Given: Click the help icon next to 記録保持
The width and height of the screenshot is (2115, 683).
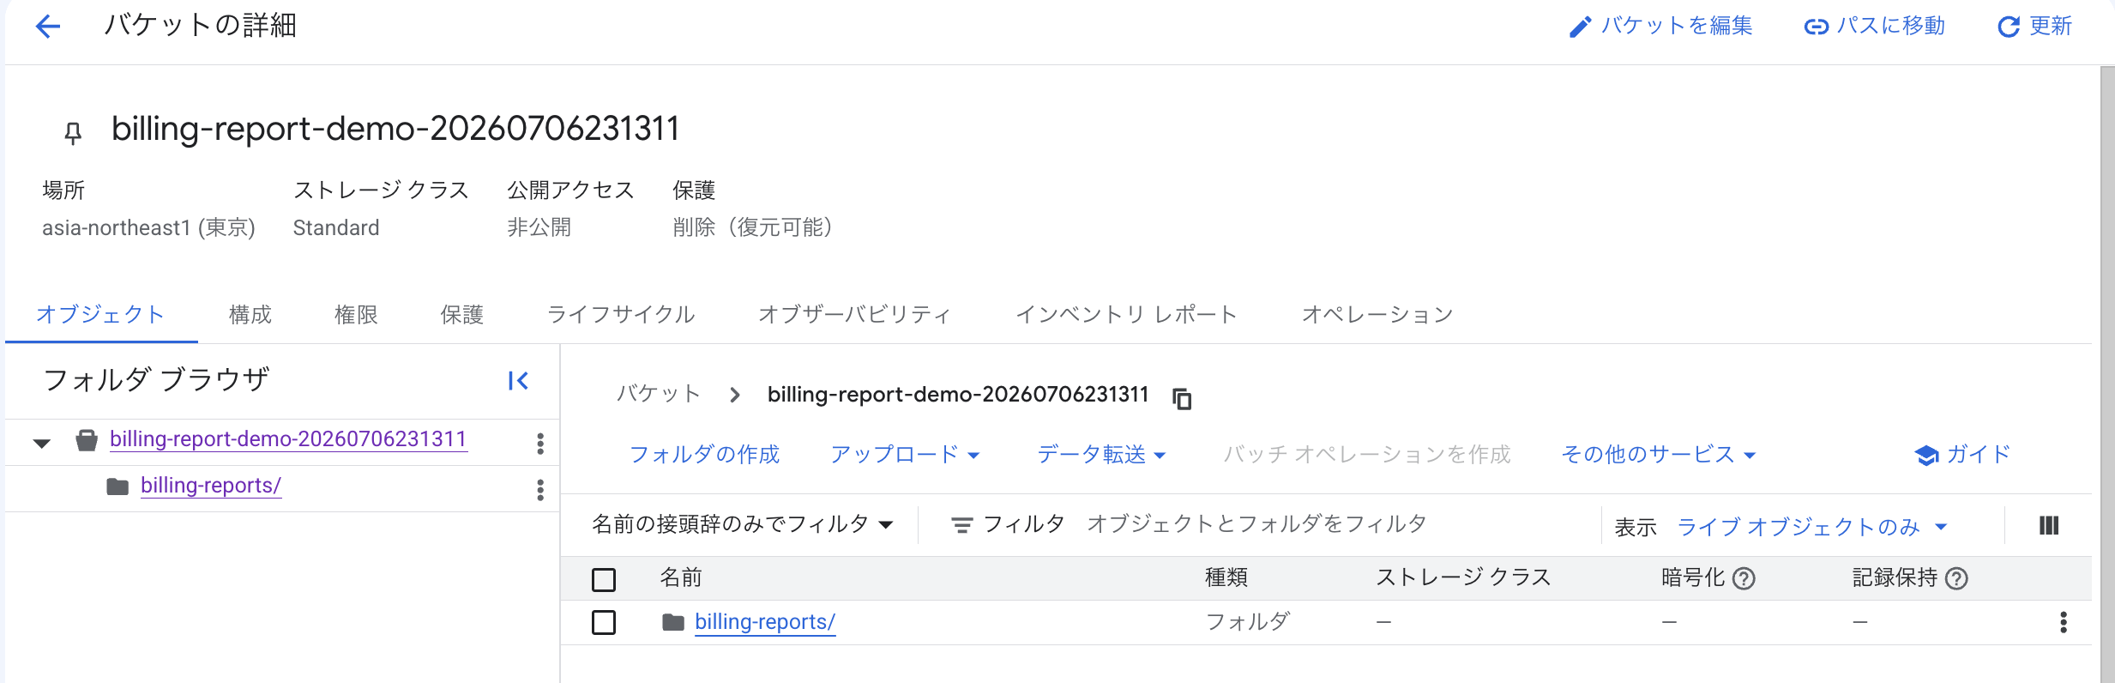Looking at the screenshot, I should 1956,578.
